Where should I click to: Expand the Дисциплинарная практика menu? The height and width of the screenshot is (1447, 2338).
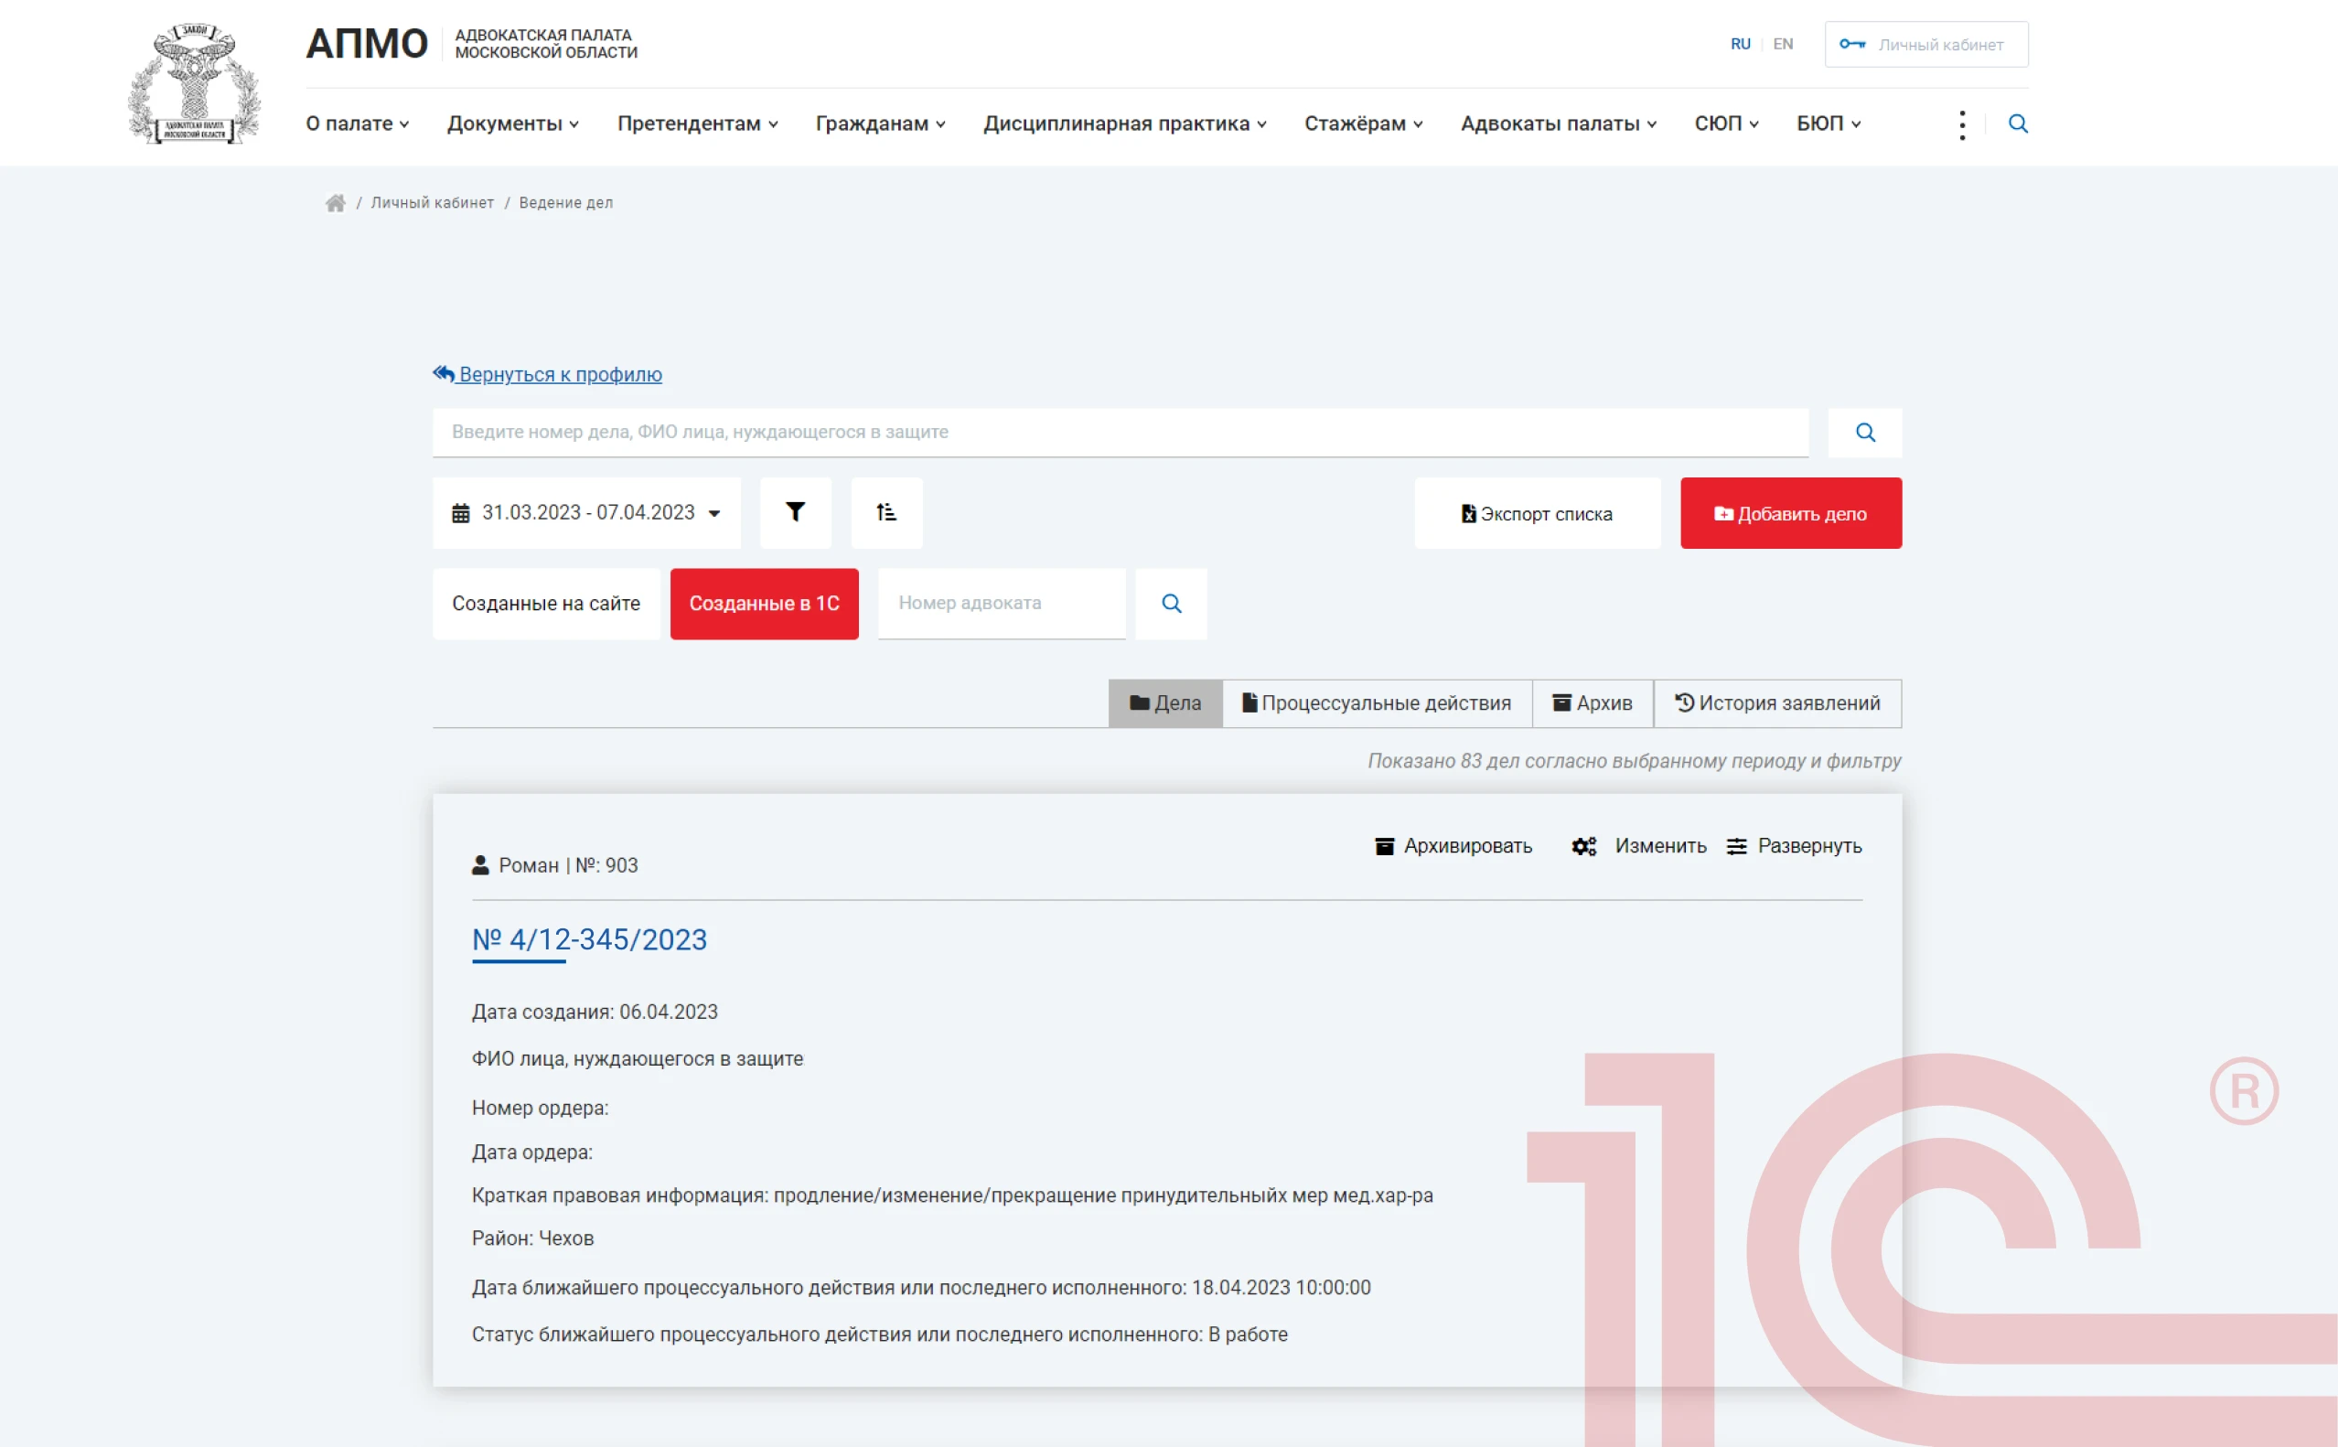pyautogui.click(x=1124, y=123)
